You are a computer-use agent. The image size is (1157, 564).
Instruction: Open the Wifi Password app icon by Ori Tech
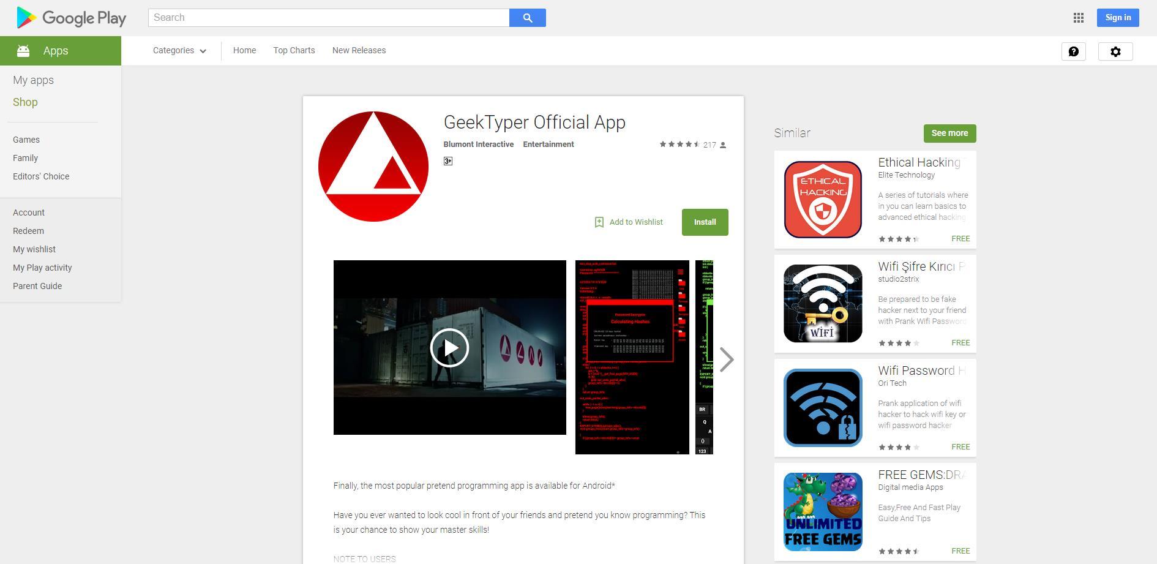823,408
